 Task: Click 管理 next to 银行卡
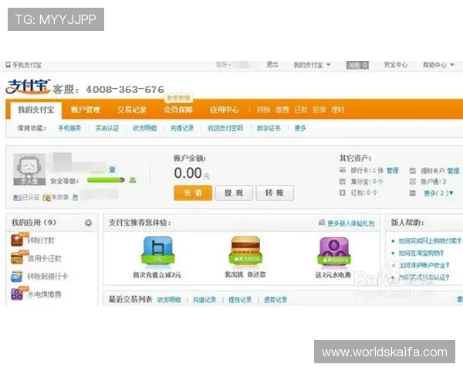click(x=393, y=170)
